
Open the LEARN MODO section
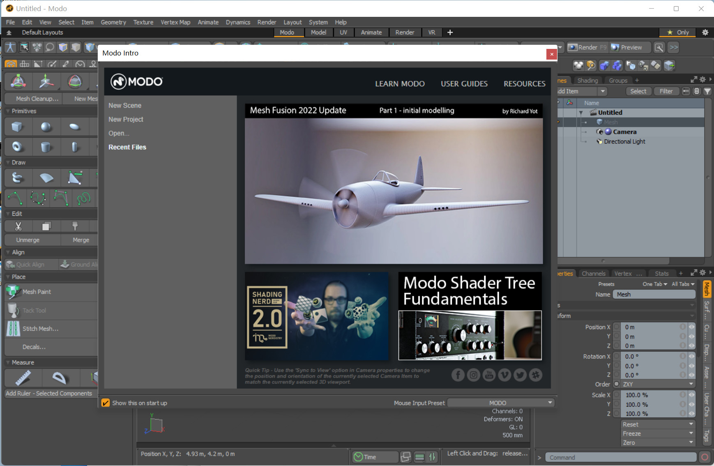(400, 84)
